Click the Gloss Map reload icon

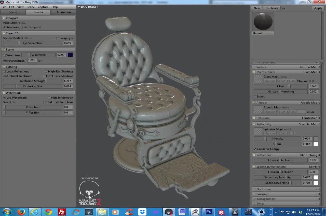point(289,81)
